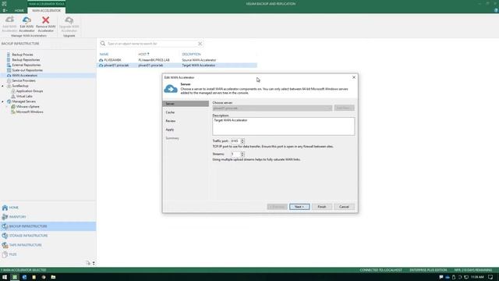The height and width of the screenshot is (281, 499).
Task: Click the Microsoft Windows tree icon
Action: [x=13, y=112]
